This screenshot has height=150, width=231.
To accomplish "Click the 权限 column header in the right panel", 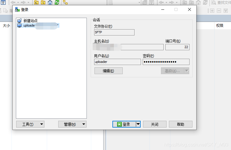I will [220, 26].
